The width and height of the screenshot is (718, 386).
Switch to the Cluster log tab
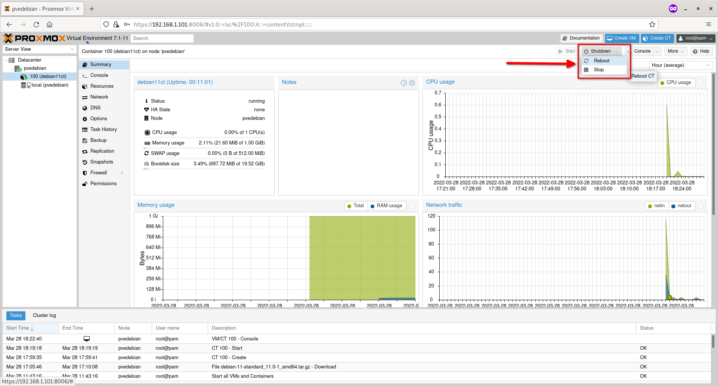point(44,315)
